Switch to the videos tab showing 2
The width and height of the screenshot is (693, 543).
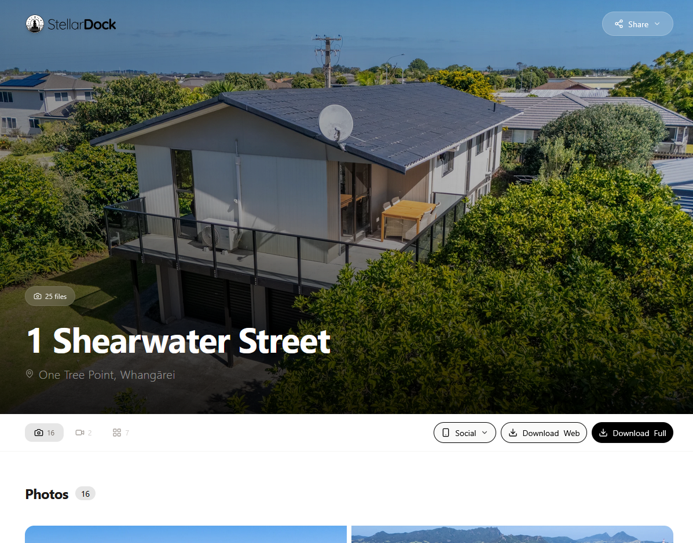pos(83,433)
